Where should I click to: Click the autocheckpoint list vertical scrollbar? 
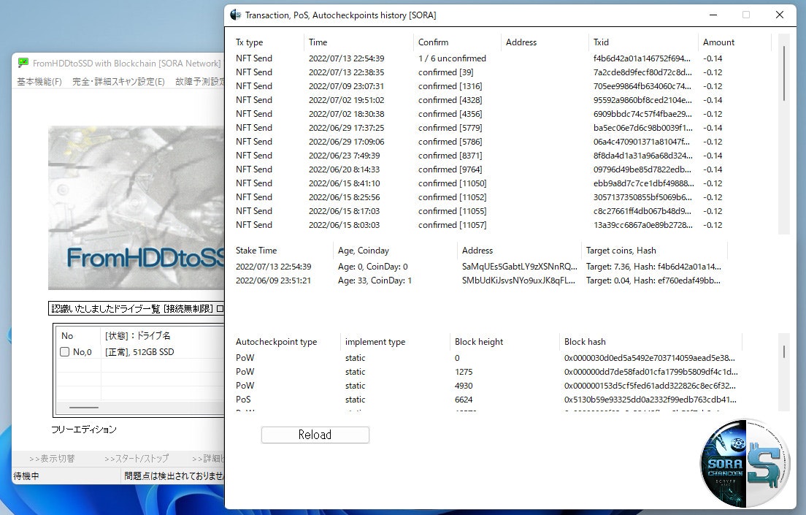[784, 372]
